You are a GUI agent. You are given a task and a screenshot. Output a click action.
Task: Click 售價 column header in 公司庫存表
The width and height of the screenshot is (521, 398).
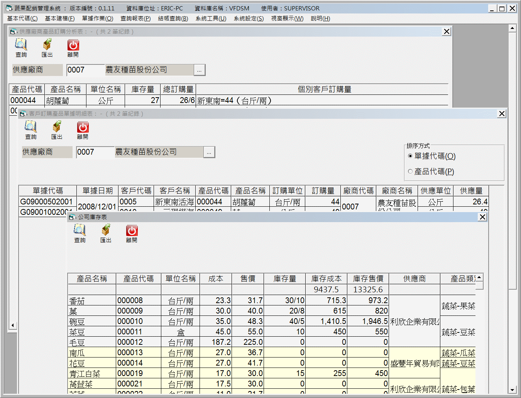tap(248, 279)
